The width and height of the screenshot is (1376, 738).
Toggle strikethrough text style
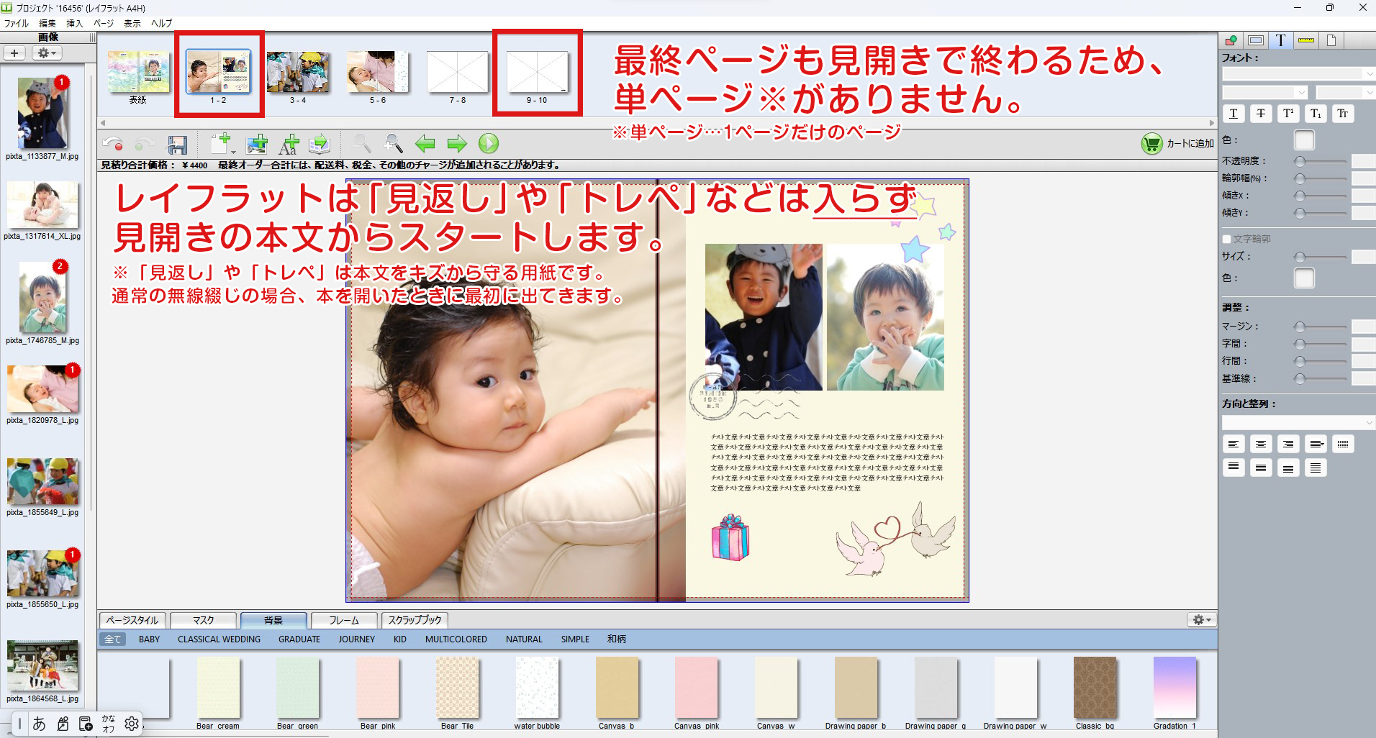1261,114
